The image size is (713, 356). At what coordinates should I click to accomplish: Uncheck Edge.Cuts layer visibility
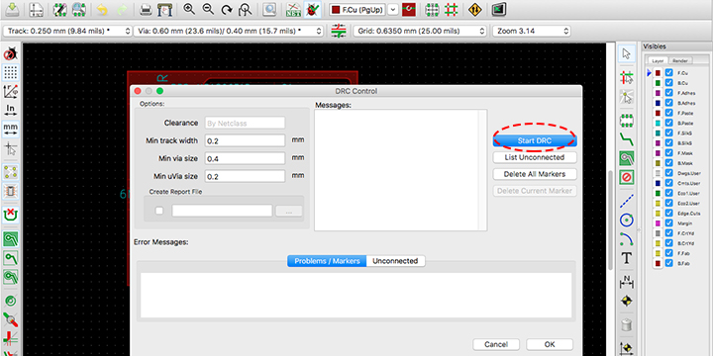click(668, 213)
